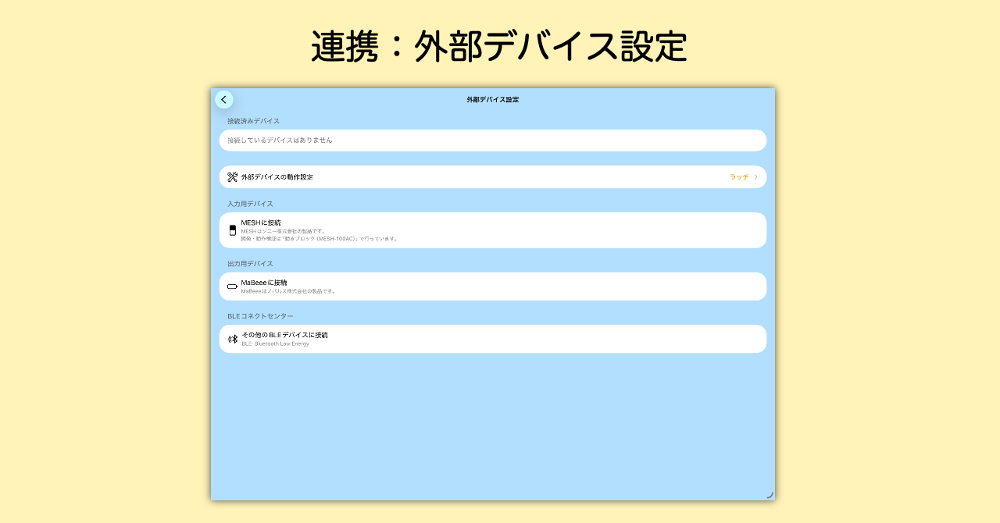Select the Bluetooth icon for BLE devices
Viewport: 1000px width, 523px height.
(232, 338)
